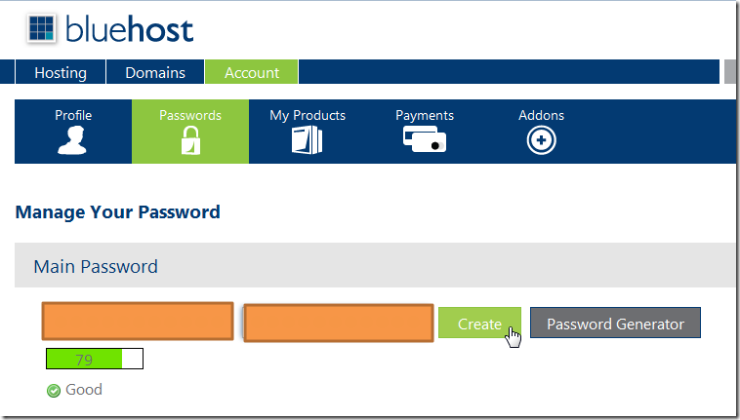The height and width of the screenshot is (420, 740).
Task: Click the bluehost wordmark text
Action: 129,28
